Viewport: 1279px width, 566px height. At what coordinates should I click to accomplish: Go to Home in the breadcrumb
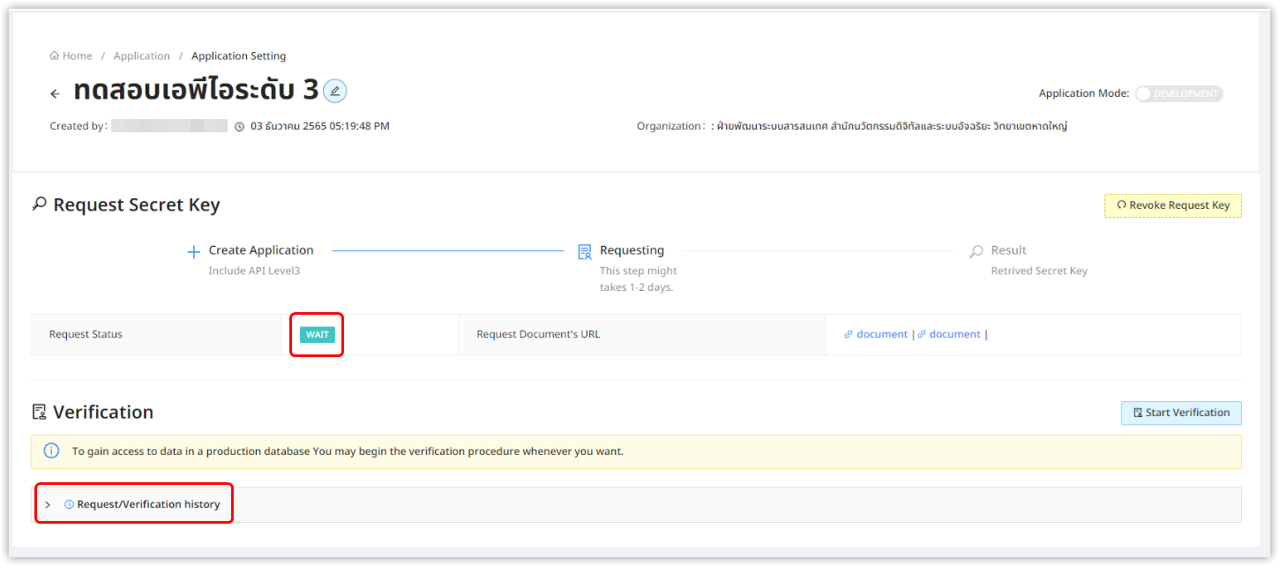click(x=71, y=56)
